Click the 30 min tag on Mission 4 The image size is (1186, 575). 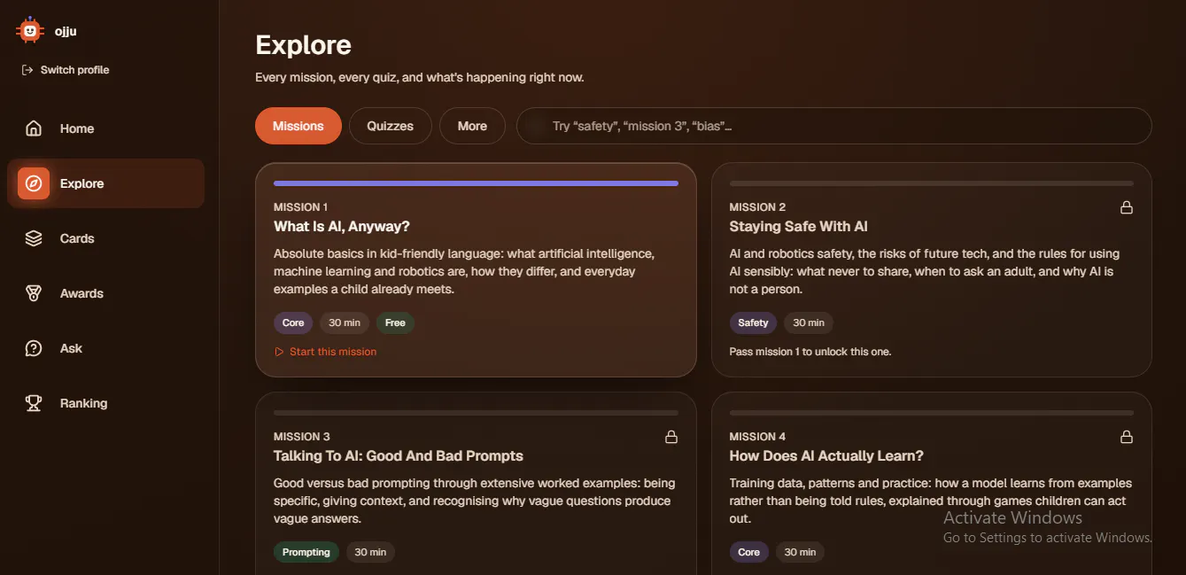pyautogui.click(x=800, y=552)
